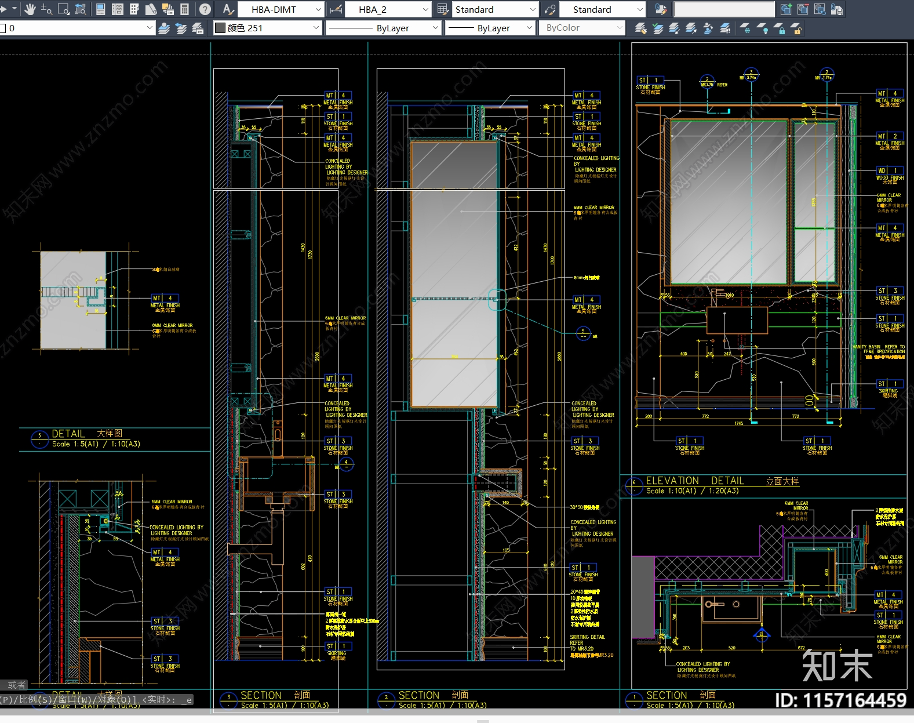Toggle Layer Freeze snowflake icon
Image resolution: width=914 pixels, height=723 pixels.
coord(745,28)
